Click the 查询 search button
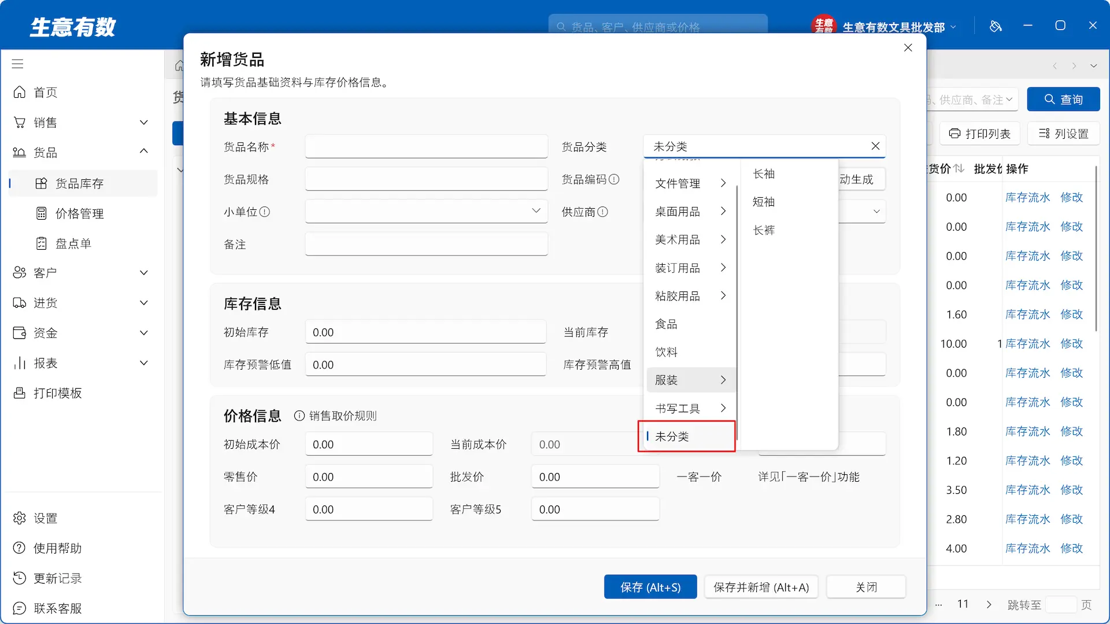 tap(1063, 99)
